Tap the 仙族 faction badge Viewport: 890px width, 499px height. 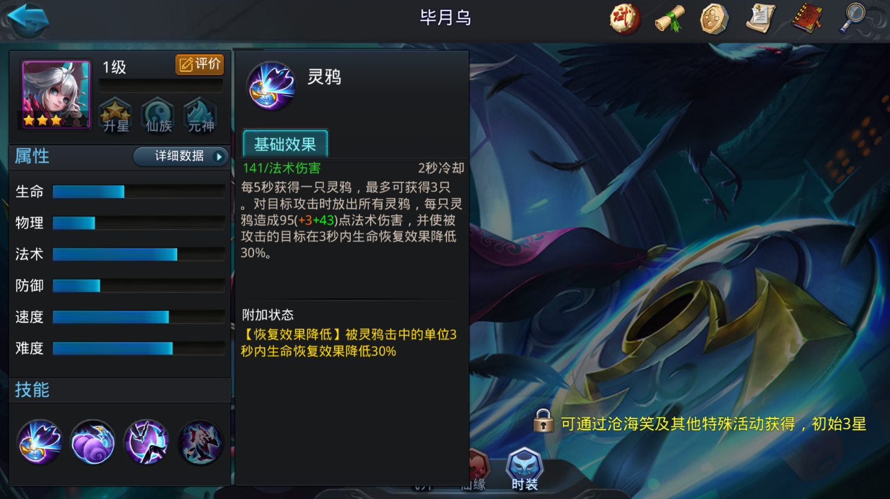pyautogui.click(x=157, y=115)
